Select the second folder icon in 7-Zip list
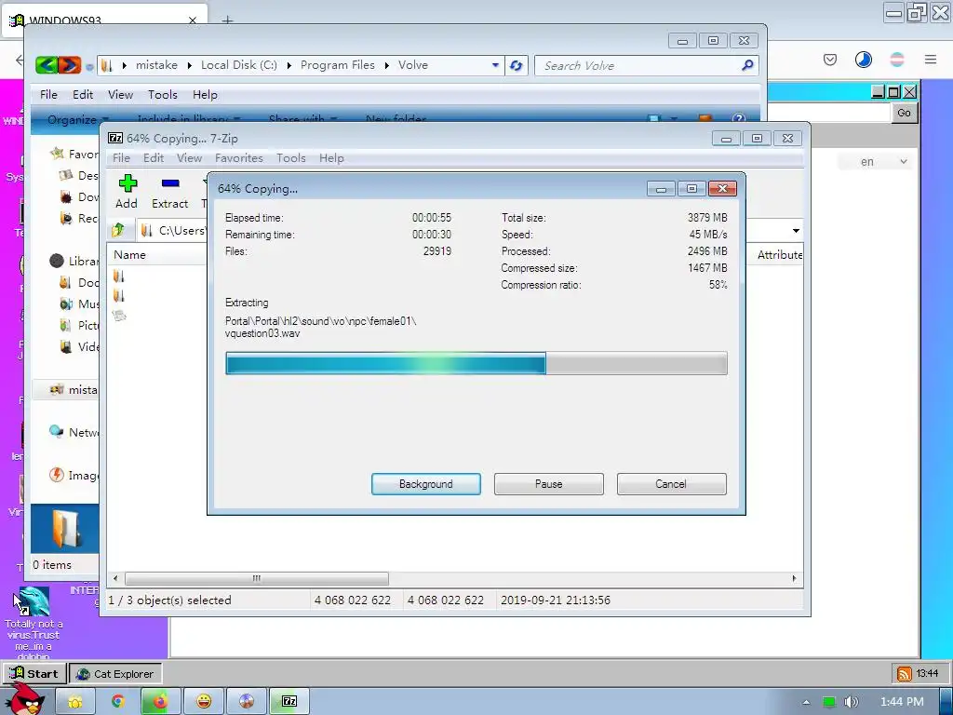Screen dimensions: 953x715 tap(119, 296)
